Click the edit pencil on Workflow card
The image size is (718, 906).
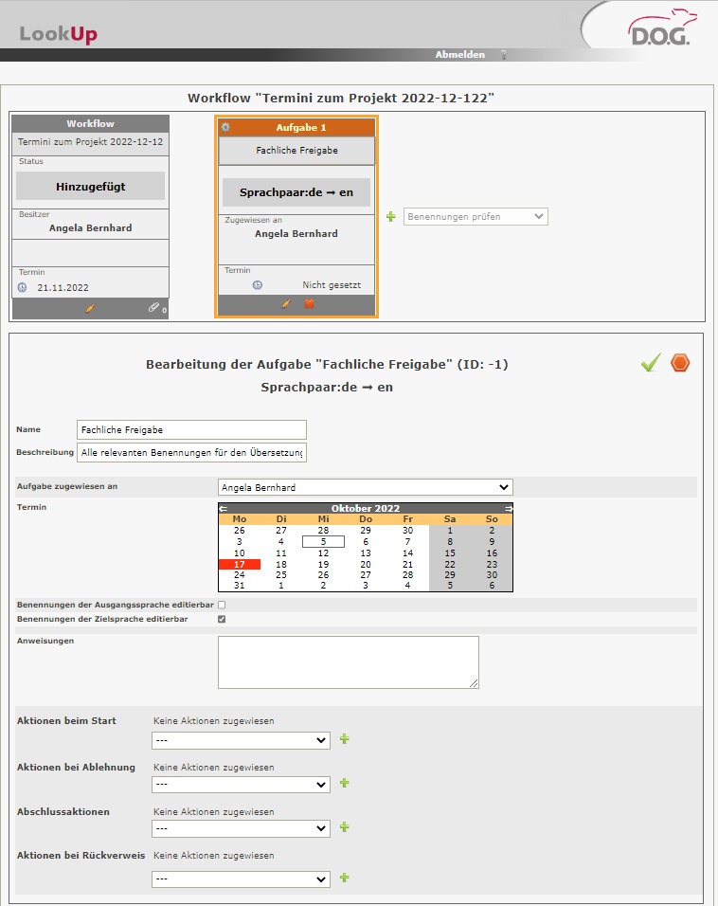[90, 308]
